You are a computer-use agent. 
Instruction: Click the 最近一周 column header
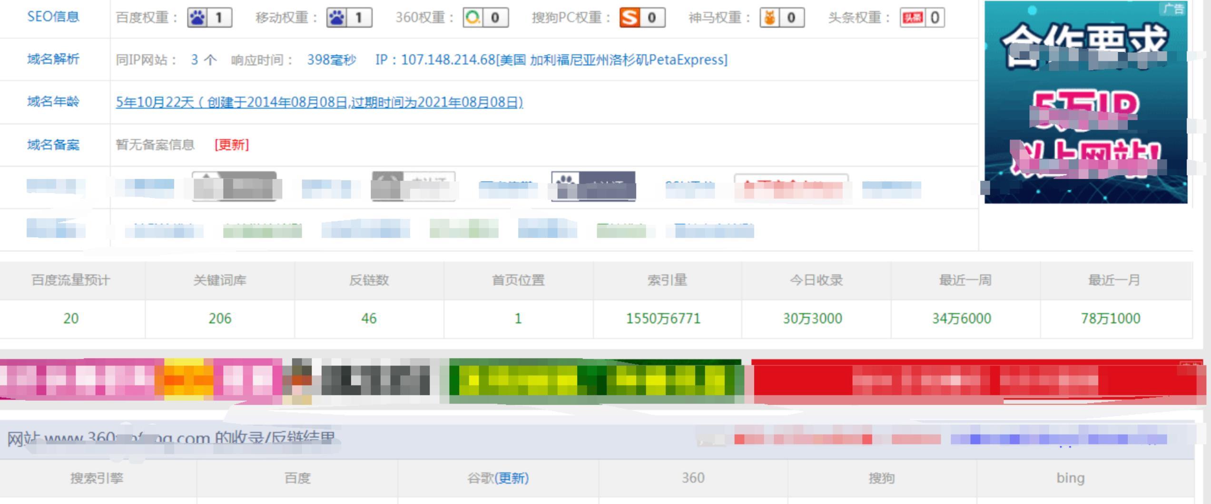pyautogui.click(x=965, y=280)
